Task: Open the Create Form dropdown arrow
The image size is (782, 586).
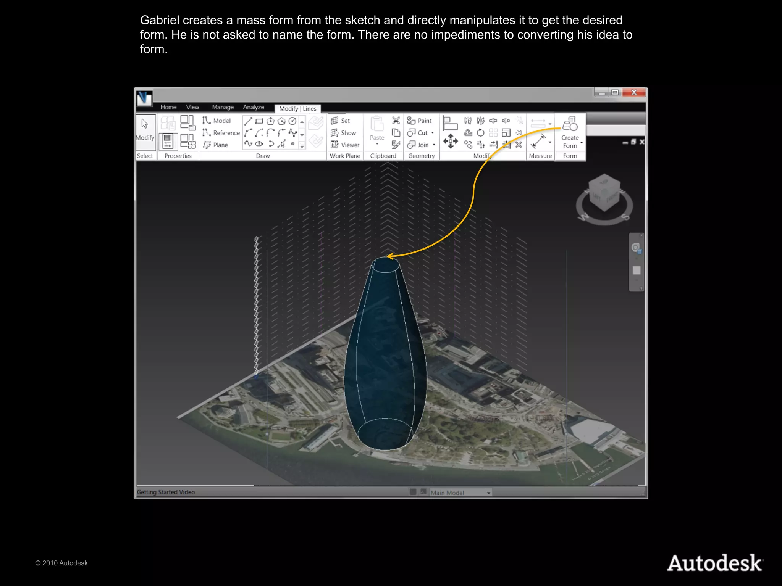Action: [x=582, y=143]
